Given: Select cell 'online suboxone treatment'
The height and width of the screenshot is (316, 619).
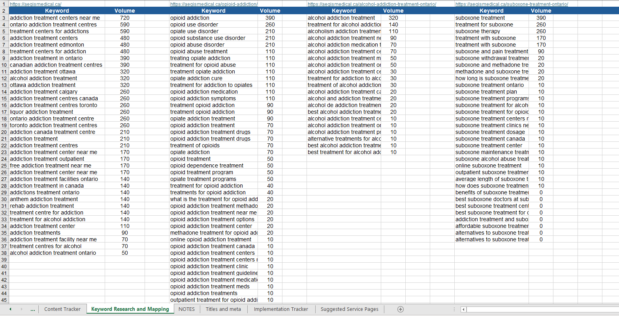Looking at the screenshot, I should [491, 166].
